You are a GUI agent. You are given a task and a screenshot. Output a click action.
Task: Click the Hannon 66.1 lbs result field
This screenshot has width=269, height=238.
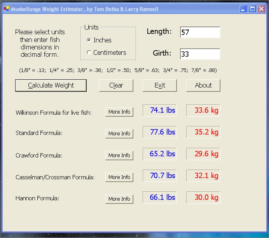160,198
